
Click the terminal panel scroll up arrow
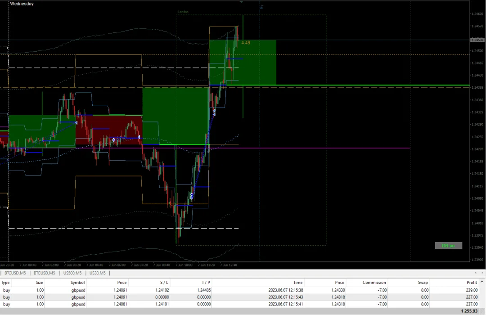point(481,282)
